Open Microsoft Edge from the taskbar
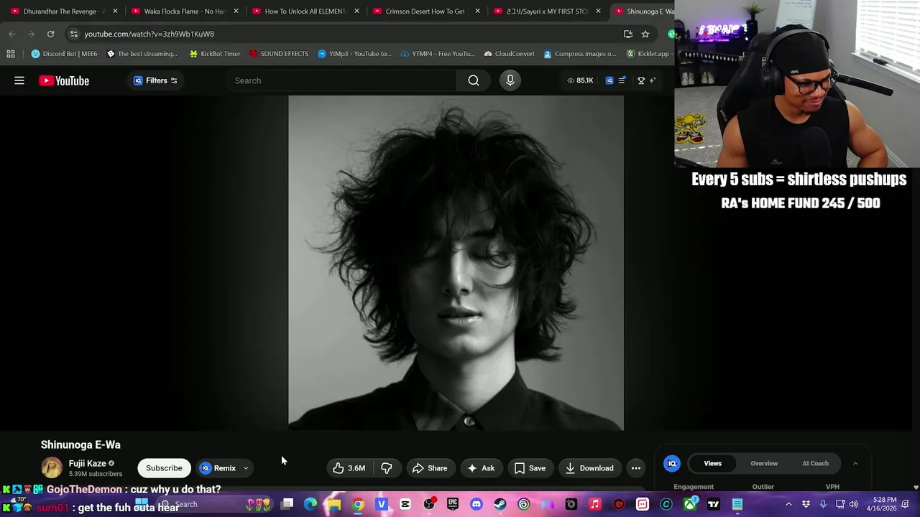Image resolution: width=920 pixels, height=517 pixels. click(310, 504)
